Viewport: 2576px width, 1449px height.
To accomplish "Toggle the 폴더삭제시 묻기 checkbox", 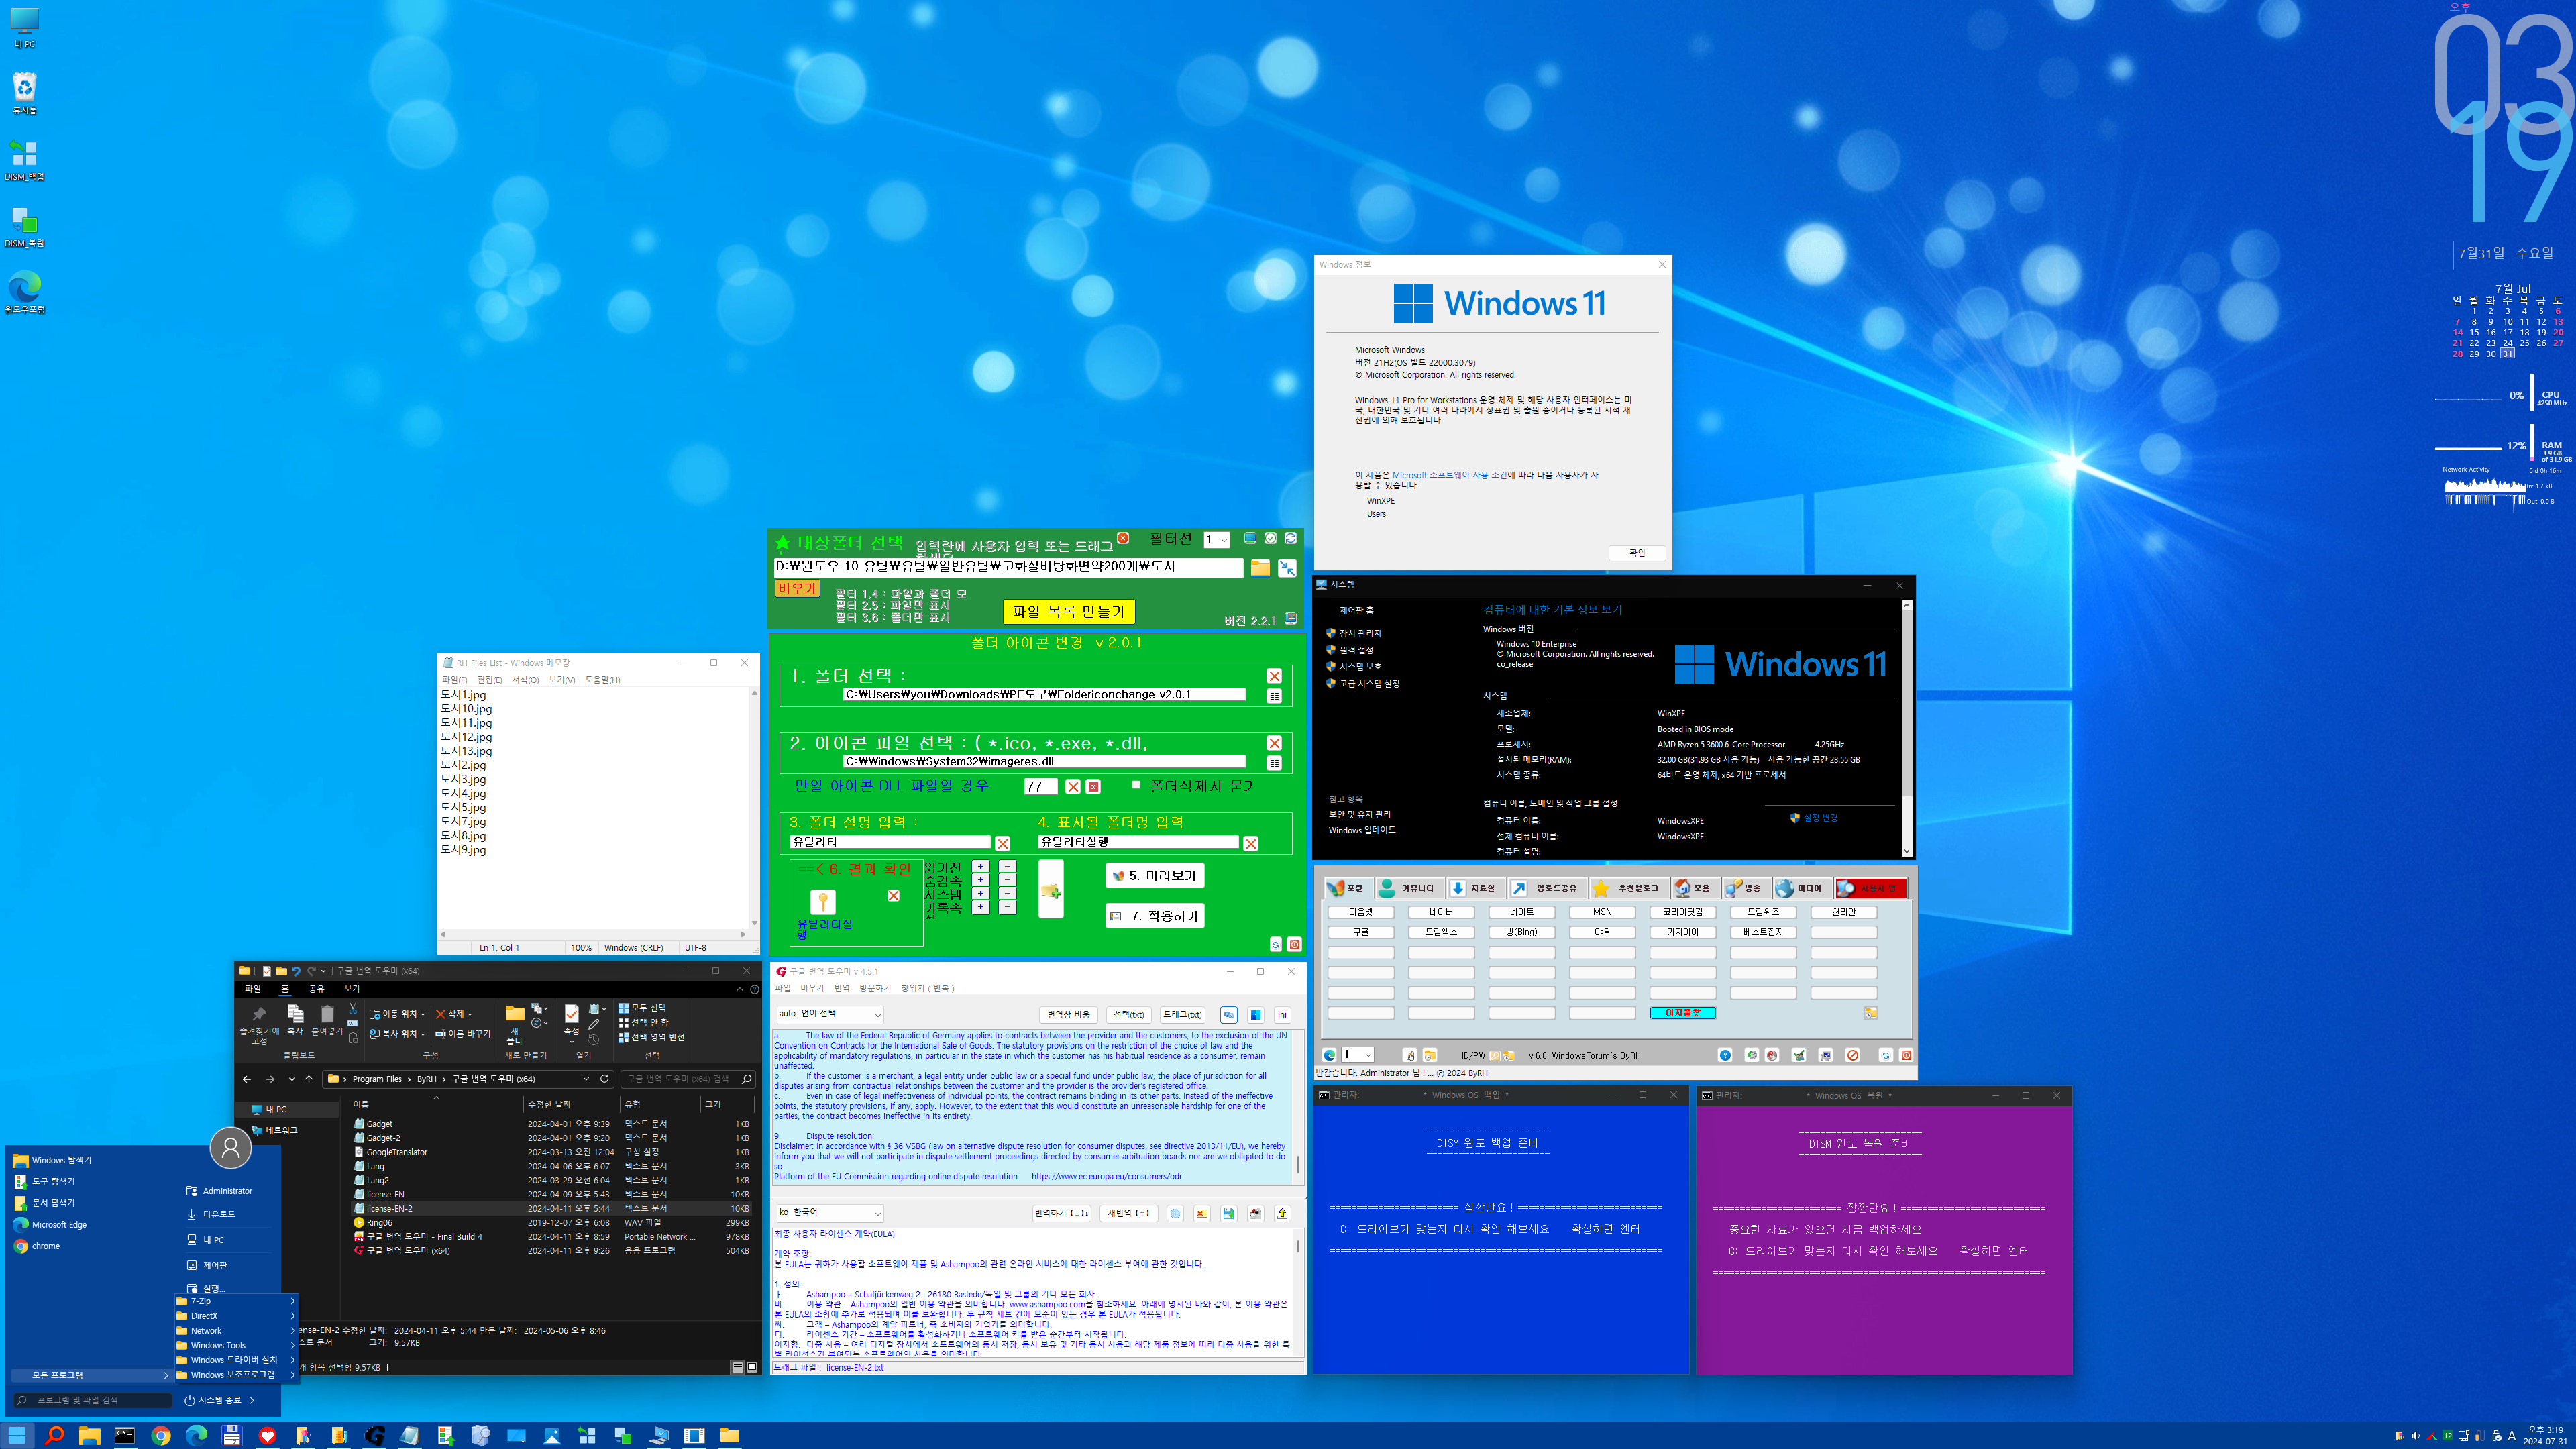I will [1136, 785].
